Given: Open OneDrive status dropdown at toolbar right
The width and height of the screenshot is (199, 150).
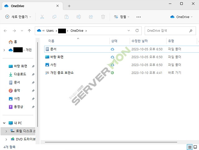Looking at the screenshot, I should 182,17.
